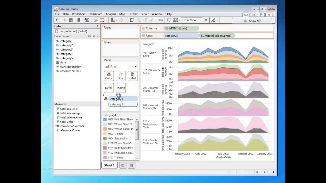Open the Worksheet menu
This screenshot has width=326, height=183.
79,14
